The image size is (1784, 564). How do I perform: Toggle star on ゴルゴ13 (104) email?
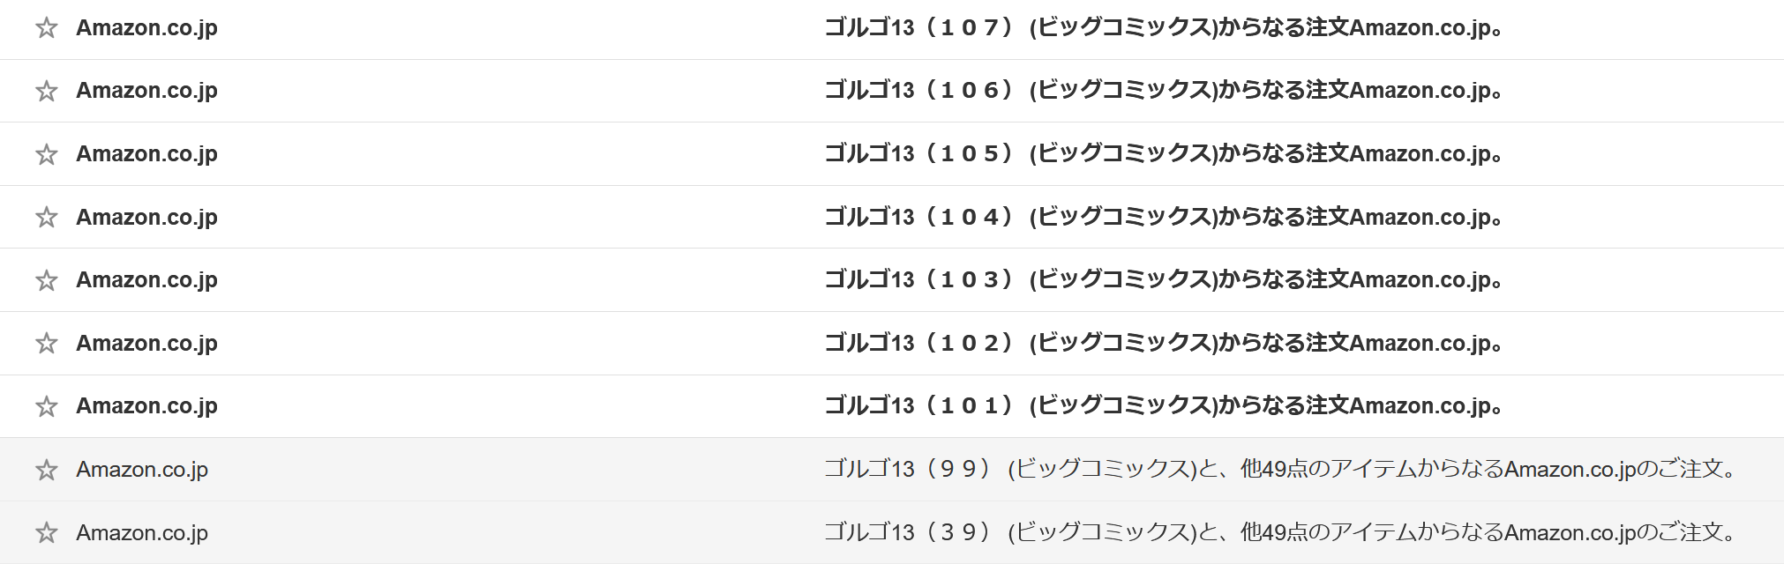pos(47,217)
